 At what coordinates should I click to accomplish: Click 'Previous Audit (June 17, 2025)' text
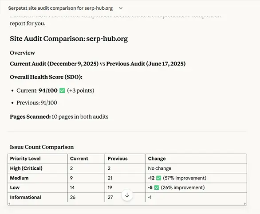(x=146, y=64)
